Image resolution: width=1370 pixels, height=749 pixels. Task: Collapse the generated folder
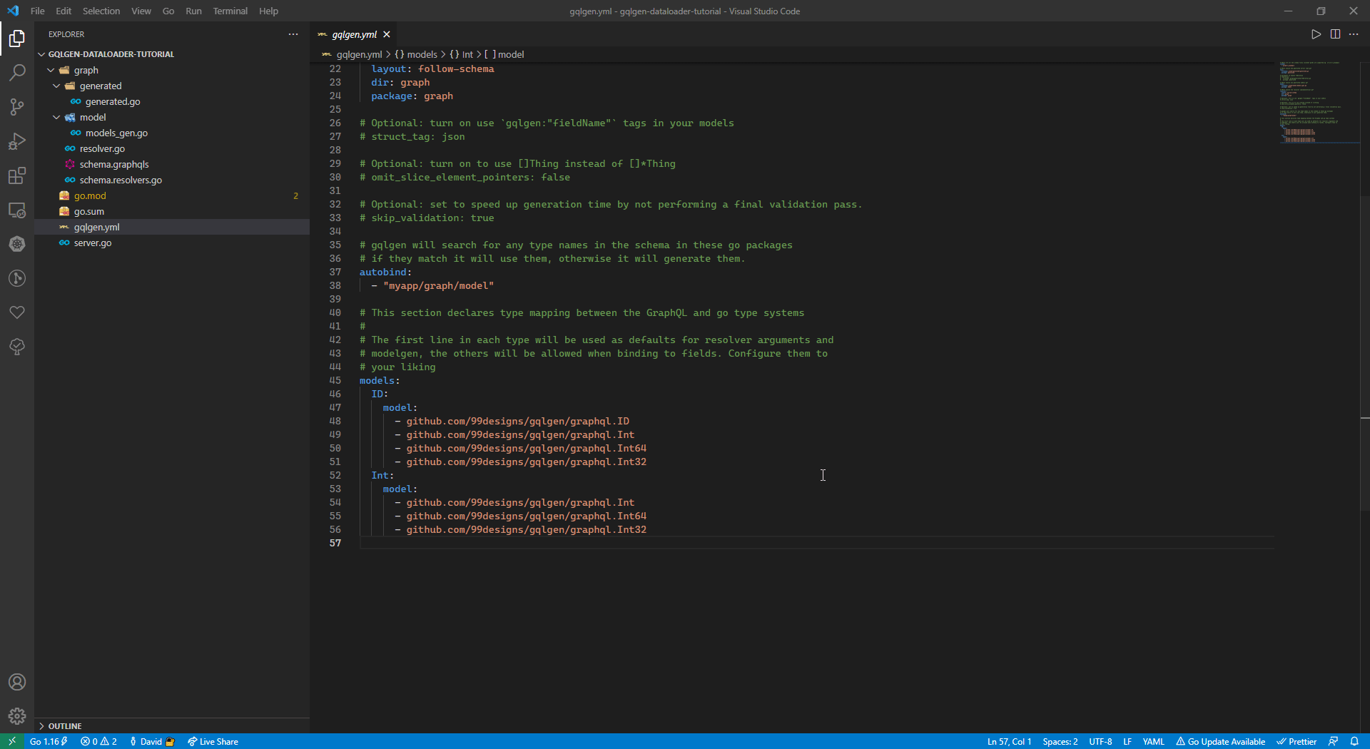[x=100, y=86]
